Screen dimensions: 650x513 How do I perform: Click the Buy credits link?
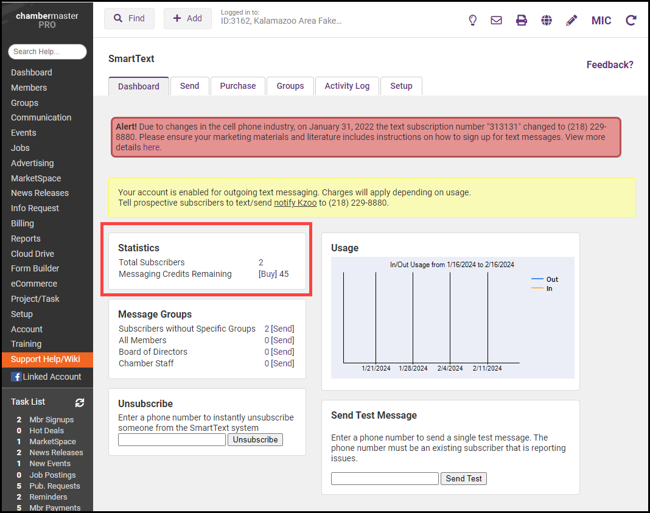[x=268, y=274]
